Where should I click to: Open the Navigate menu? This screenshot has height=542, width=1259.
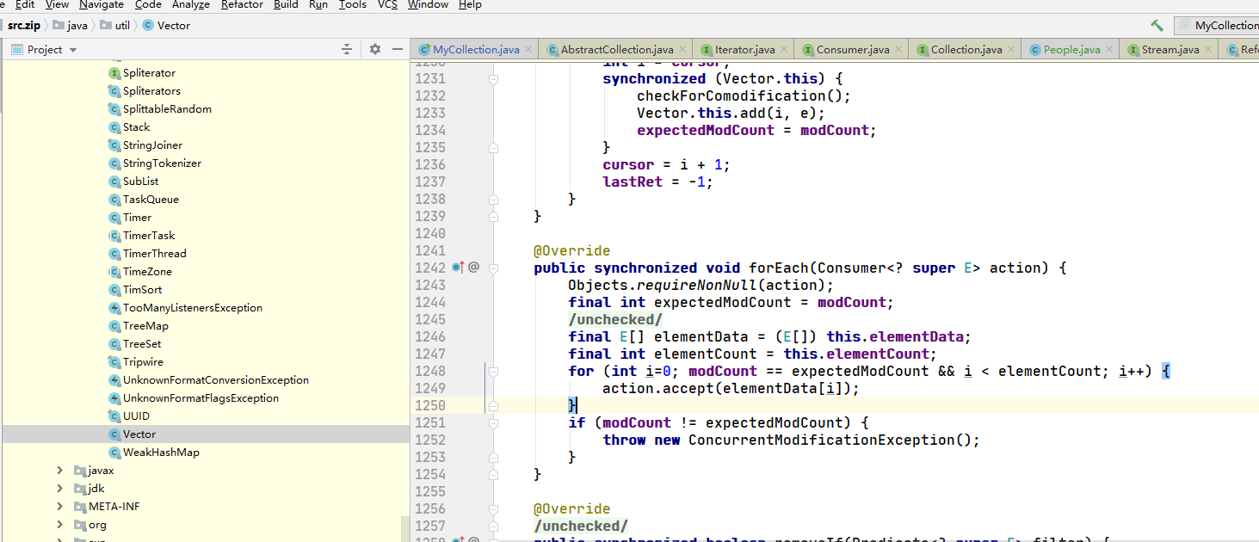pyautogui.click(x=102, y=4)
